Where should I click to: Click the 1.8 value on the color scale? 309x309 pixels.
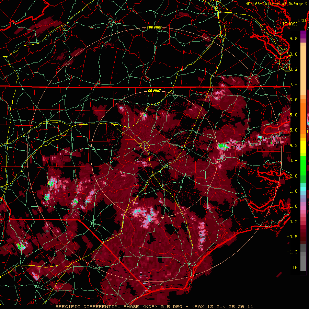pyautogui.click(x=294, y=191)
